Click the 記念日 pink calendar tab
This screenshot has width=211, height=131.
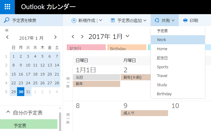[86, 47]
